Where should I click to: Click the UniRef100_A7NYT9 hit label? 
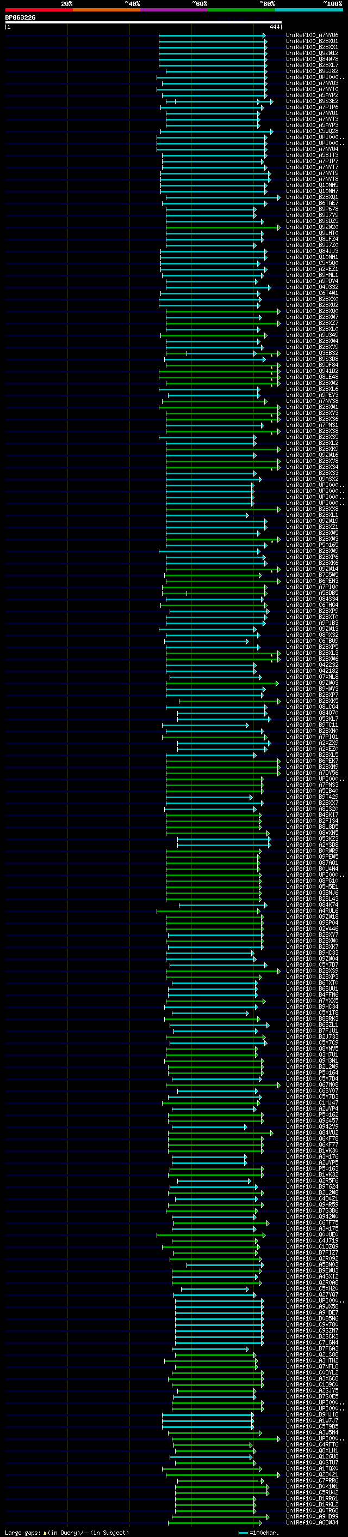coord(312,173)
